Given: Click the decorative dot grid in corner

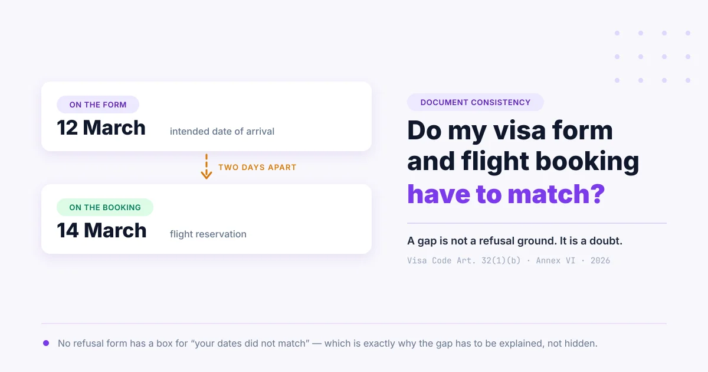Looking at the screenshot, I should (653, 57).
